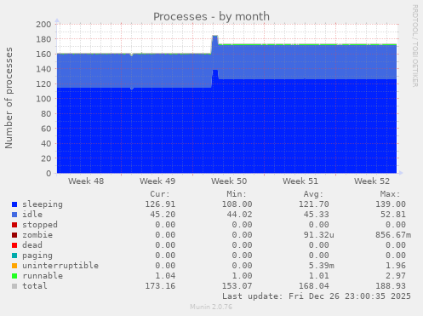Click uninterruptible average value 5.39m
Image resolution: width=423 pixels, height=316 pixels.
[322, 266]
